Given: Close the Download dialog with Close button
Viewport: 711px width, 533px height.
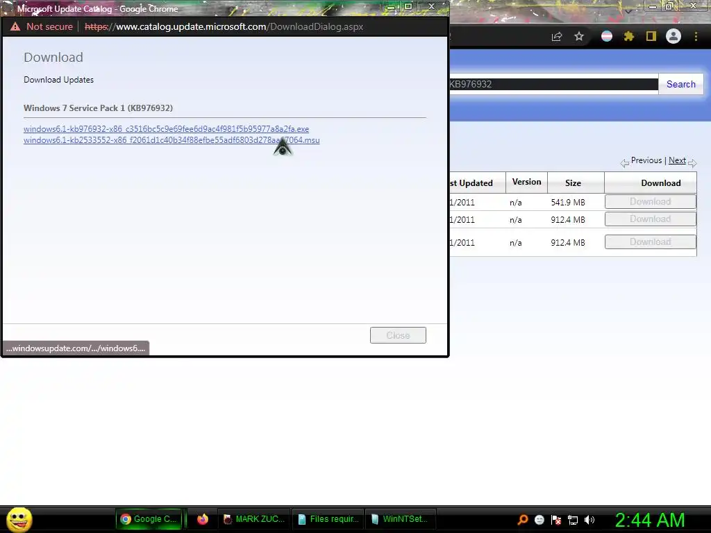Looking at the screenshot, I should click(398, 335).
